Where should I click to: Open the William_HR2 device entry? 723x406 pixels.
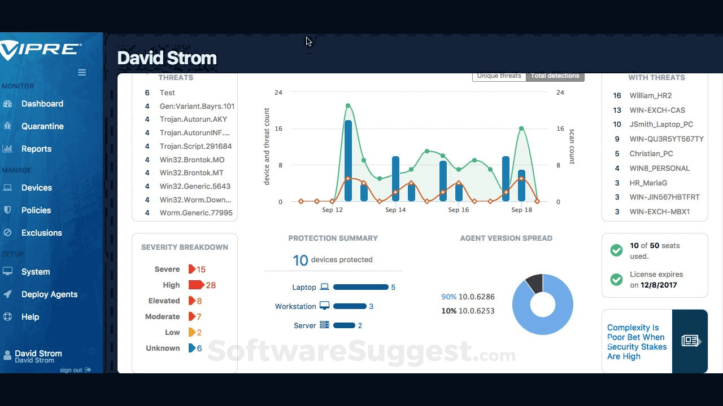click(651, 96)
